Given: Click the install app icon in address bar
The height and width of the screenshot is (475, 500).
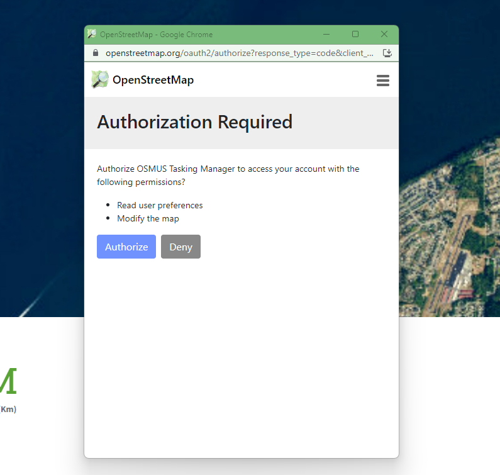Looking at the screenshot, I should (387, 53).
